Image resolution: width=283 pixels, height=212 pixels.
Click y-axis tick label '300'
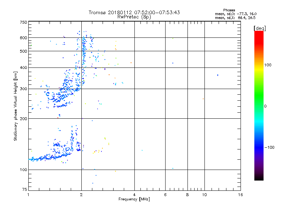pos(24,89)
